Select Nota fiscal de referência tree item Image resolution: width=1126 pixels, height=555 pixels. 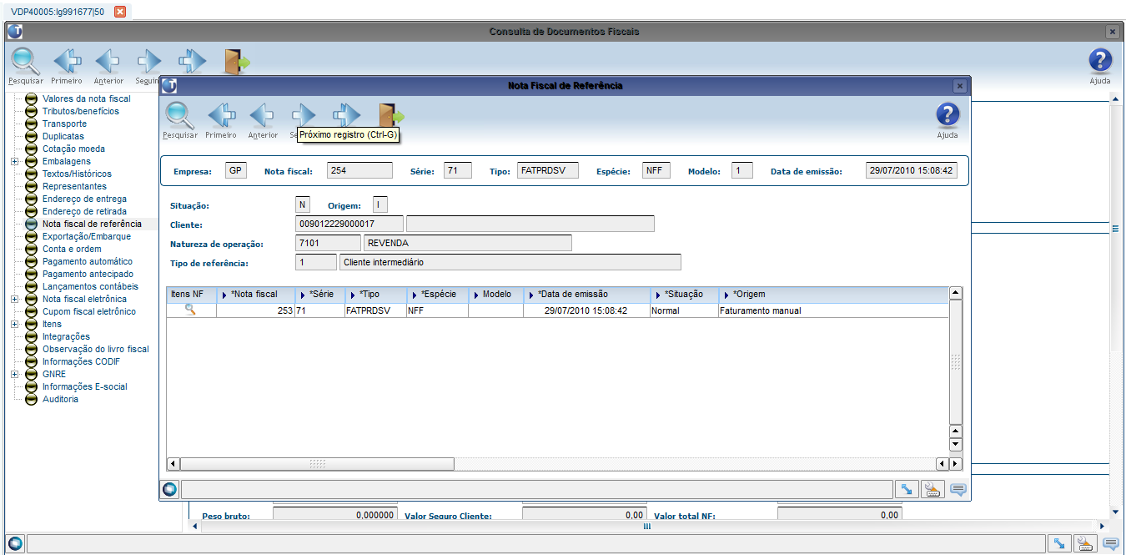(92, 224)
